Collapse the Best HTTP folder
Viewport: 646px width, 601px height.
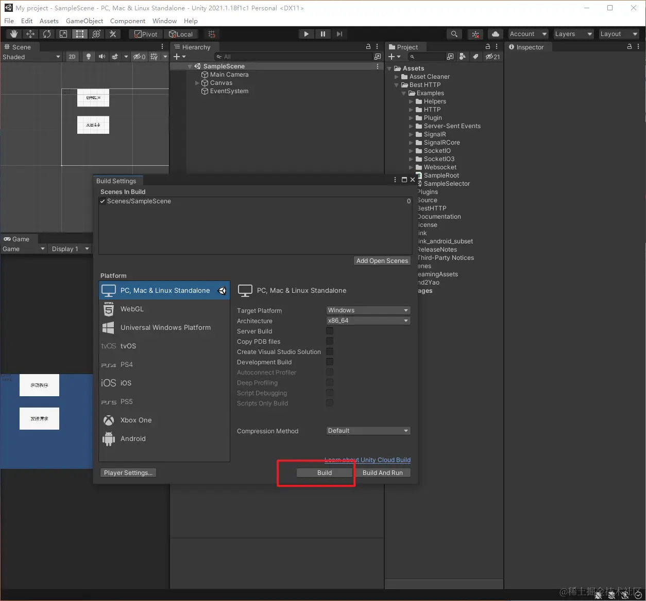tap(397, 85)
